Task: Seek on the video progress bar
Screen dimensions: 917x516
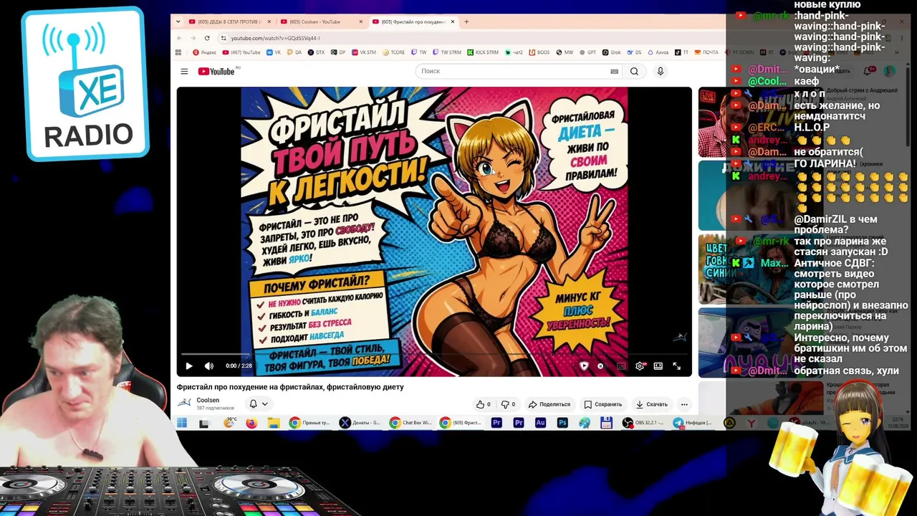Action: 434,354
